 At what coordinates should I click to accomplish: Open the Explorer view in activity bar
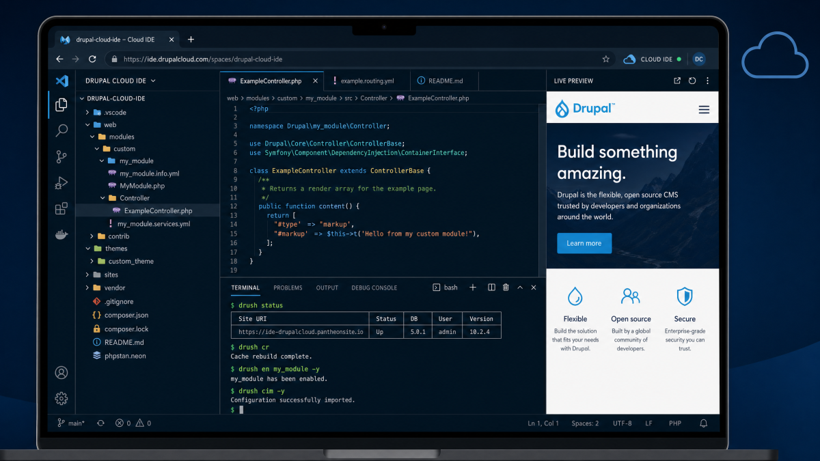(61, 104)
